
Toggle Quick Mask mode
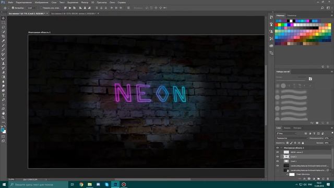[3, 136]
